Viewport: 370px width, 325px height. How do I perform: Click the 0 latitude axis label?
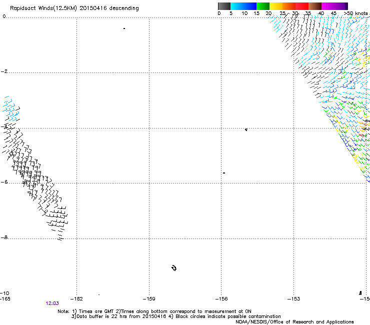4,16
